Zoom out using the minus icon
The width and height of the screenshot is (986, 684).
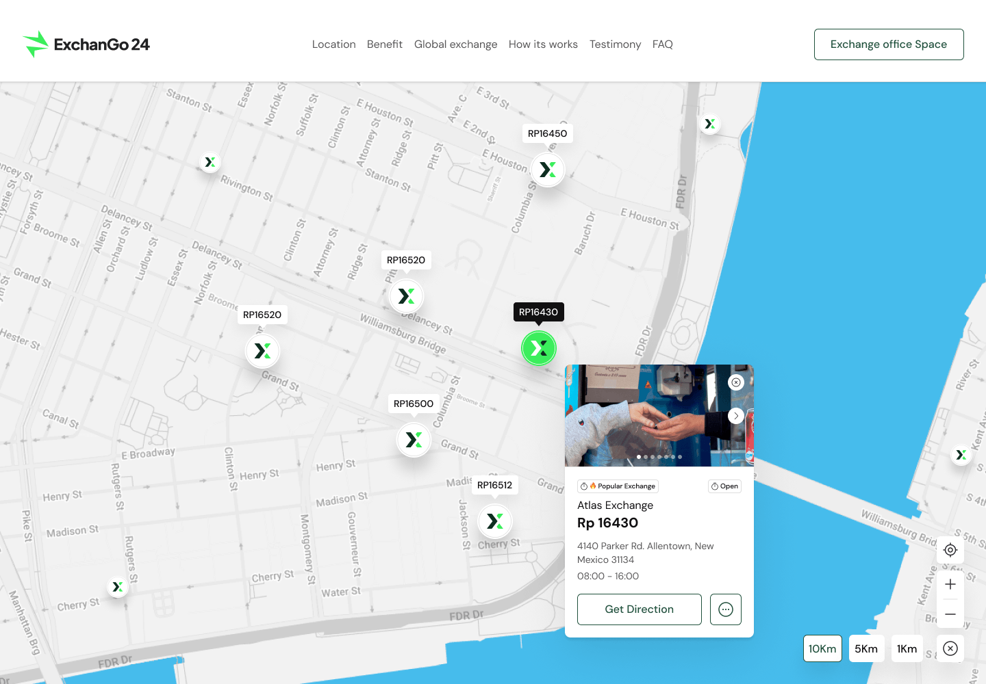[x=950, y=614]
